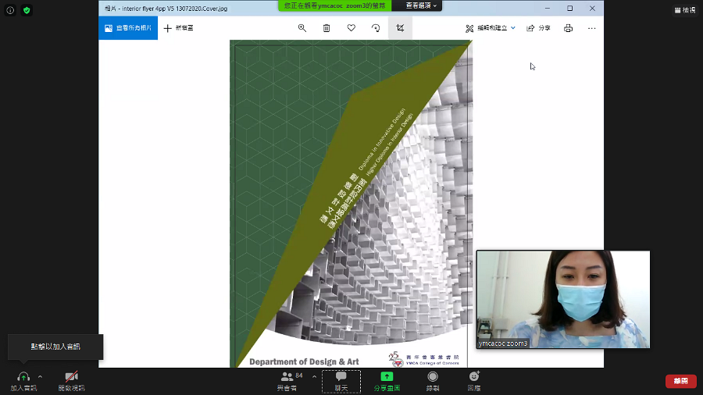Expand audio options caret beside join audio
The height and width of the screenshot is (395, 703).
coord(40,376)
